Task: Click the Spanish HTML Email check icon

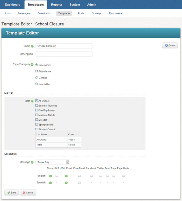Action: 66,183
